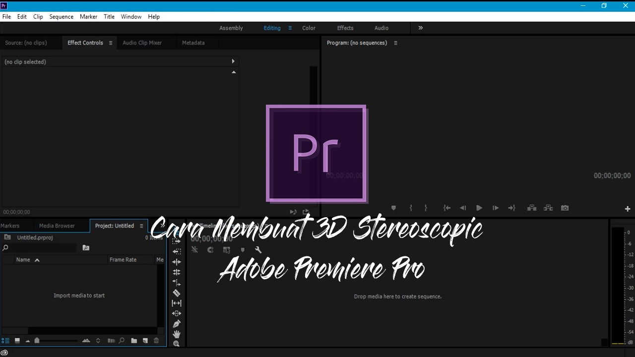Viewport: 635px width, 357px height.
Task: Show more workspaces overflow chevron
Action: [x=421, y=28]
